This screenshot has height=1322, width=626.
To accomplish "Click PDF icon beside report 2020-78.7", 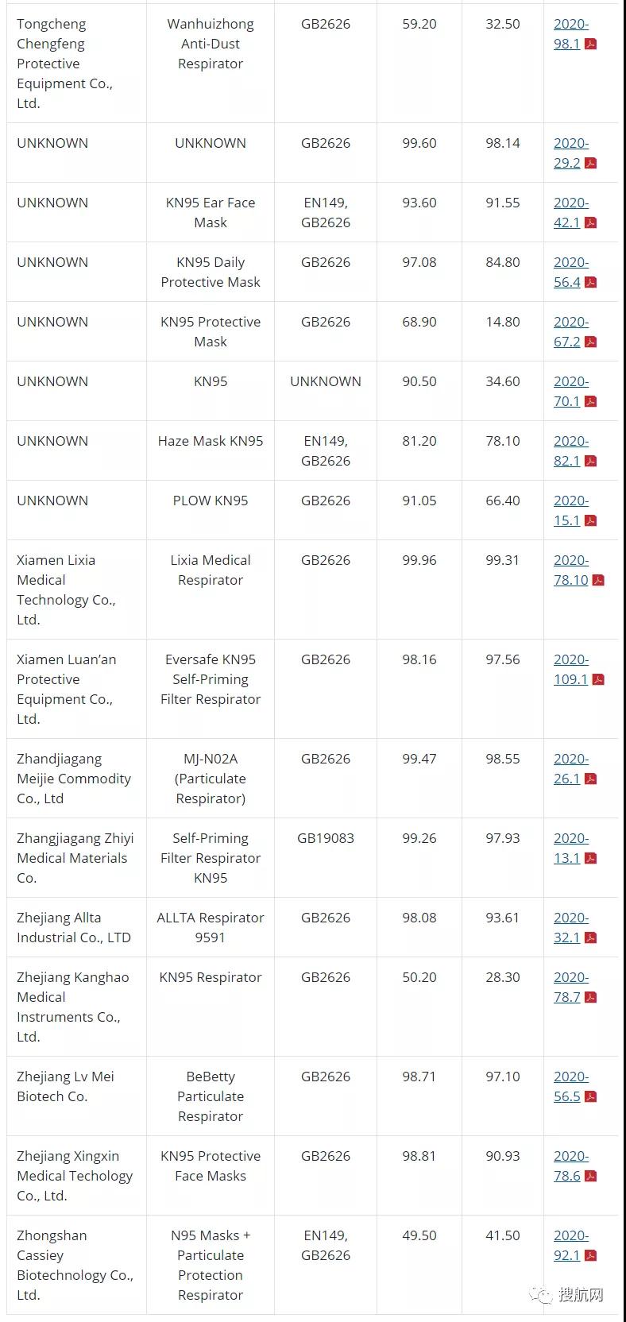I will [590, 998].
